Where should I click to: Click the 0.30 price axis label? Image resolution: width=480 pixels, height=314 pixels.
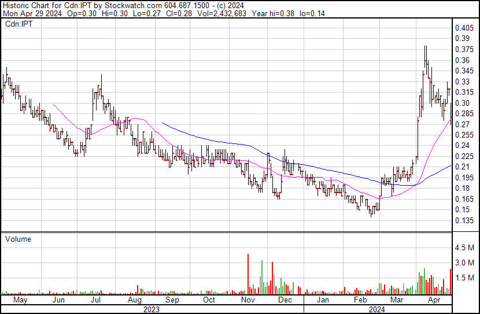[x=462, y=104]
